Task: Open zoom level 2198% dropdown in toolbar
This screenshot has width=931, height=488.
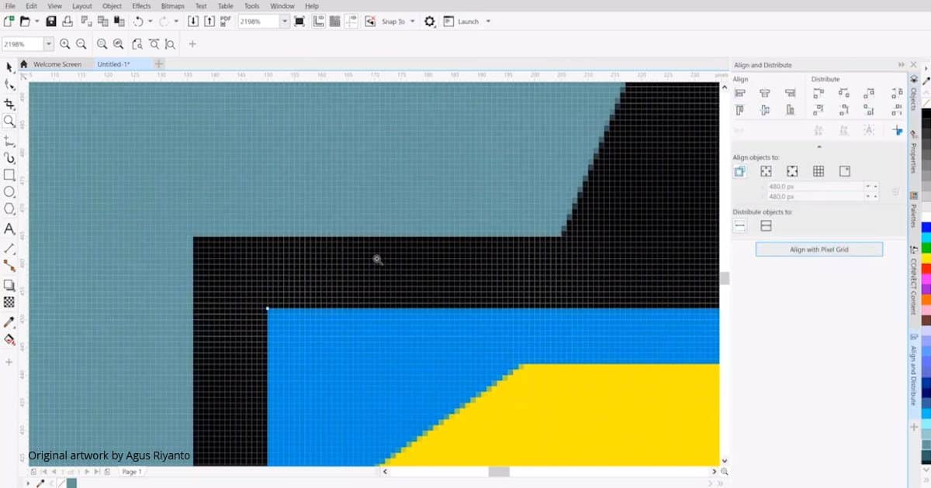Action: pyautogui.click(x=284, y=22)
